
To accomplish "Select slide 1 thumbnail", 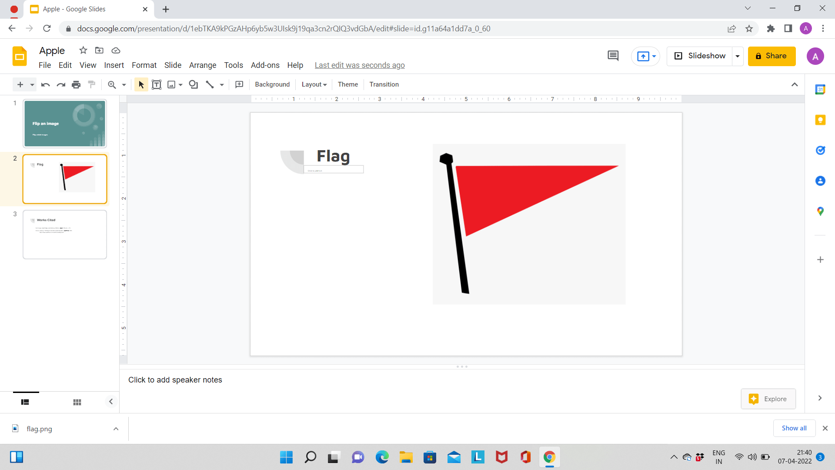I will [x=65, y=123].
